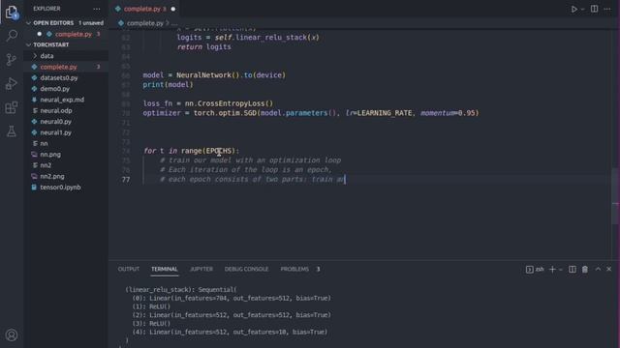
Task: Open the new terminal profile dropdown
Action: [561, 270]
